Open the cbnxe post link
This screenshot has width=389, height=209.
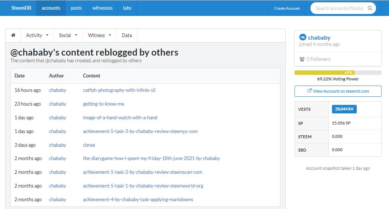click(x=89, y=145)
